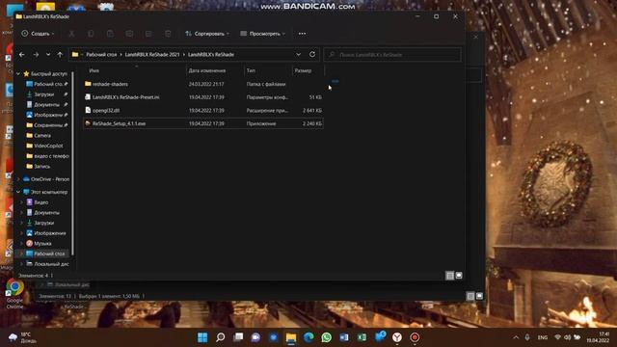Open pinned Документы in quick access
This screenshot has width=617, height=347.
(x=46, y=105)
